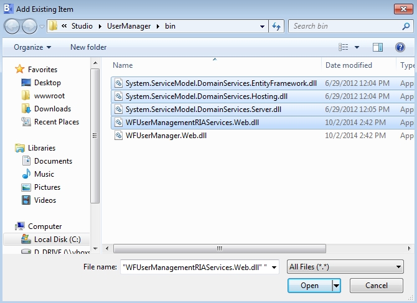Select UserManager in the breadcrumb path
Image resolution: width=417 pixels, height=303 pixels.
point(129,26)
